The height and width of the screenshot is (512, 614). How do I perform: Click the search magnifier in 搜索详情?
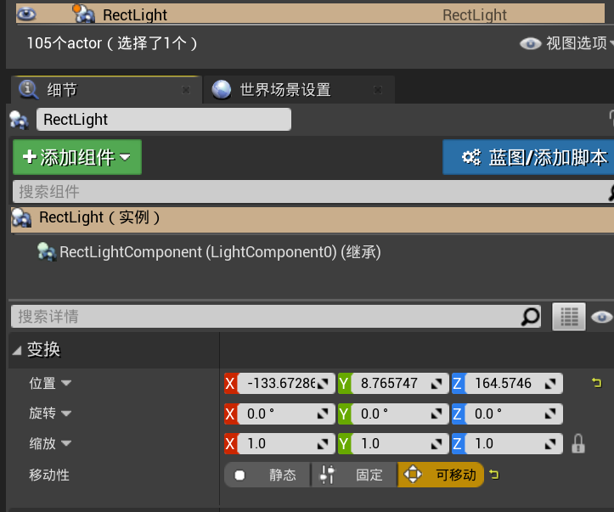click(531, 316)
